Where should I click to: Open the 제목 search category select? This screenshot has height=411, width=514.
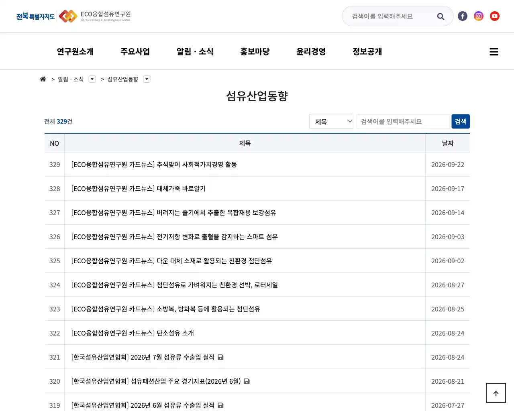tap(331, 122)
